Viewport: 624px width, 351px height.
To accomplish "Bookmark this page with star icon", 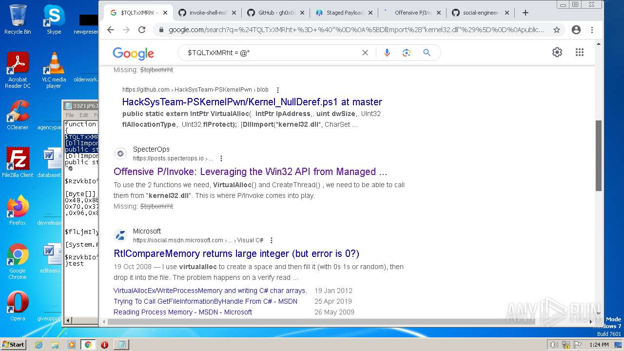I will pos(557,30).
